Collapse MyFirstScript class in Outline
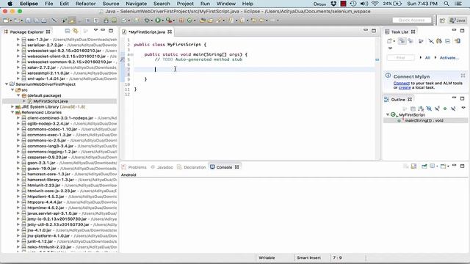This screenshot has width=470, height=264. click(388, 114)
